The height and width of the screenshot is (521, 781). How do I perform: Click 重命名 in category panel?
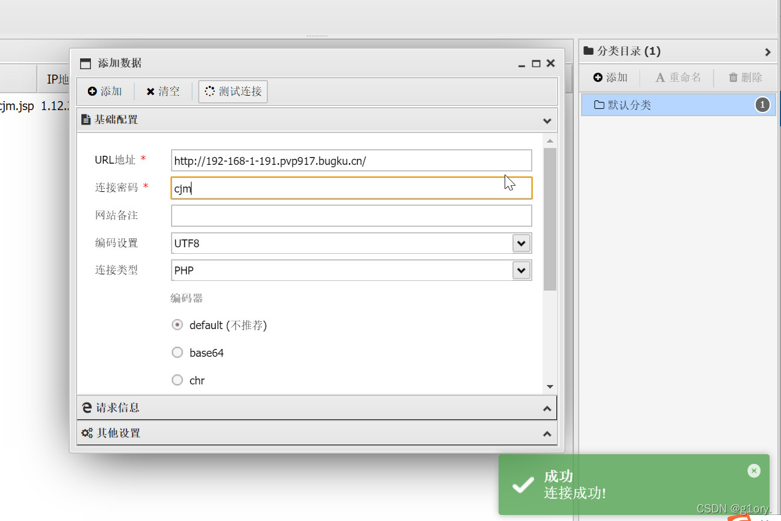[678, 78]
